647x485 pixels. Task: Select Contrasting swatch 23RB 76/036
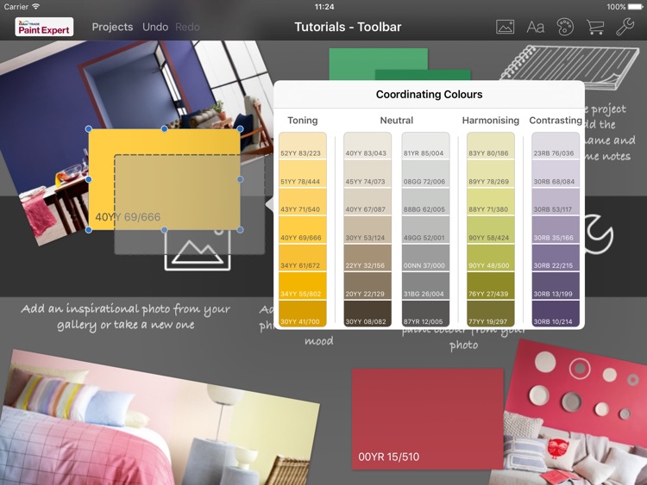point(556,146)
